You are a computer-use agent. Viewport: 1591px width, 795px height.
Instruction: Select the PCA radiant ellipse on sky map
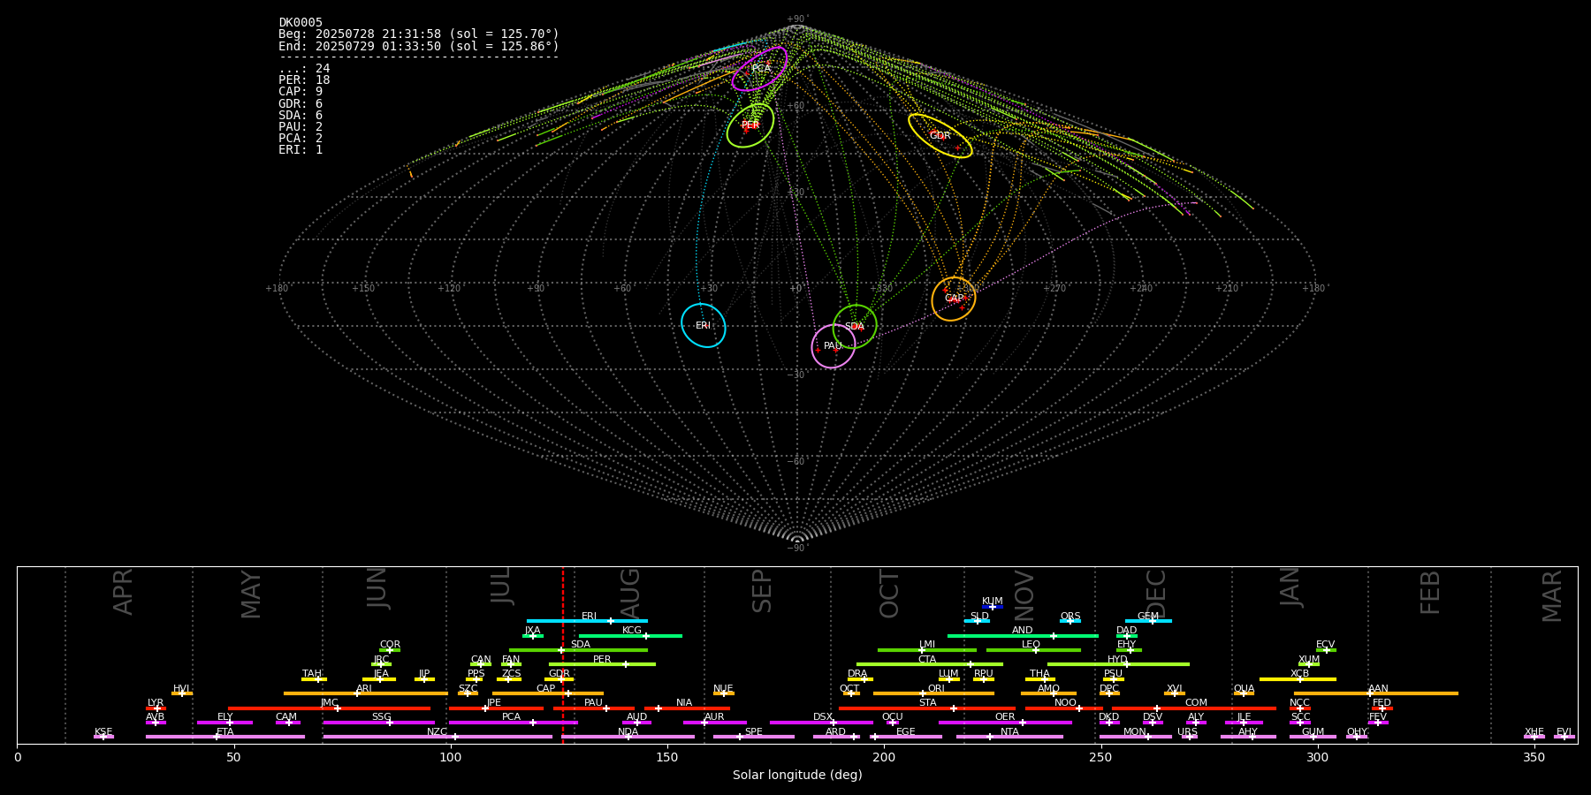759,69
